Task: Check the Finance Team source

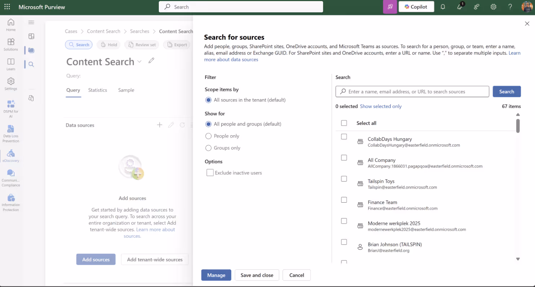Action: (x=344, y=200)
